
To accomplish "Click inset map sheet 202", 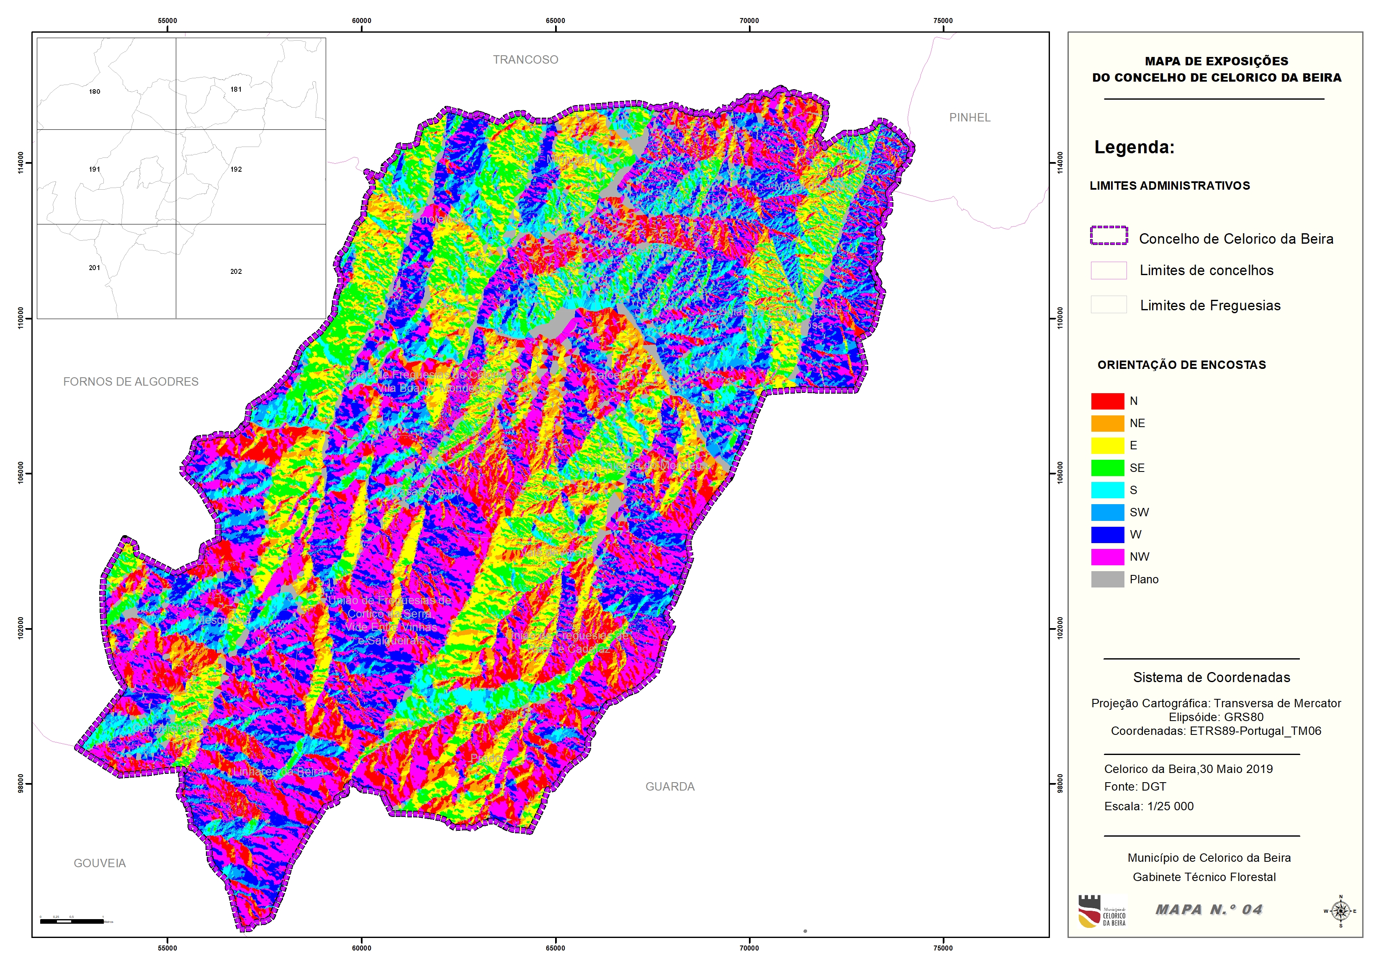I will 236,271.
